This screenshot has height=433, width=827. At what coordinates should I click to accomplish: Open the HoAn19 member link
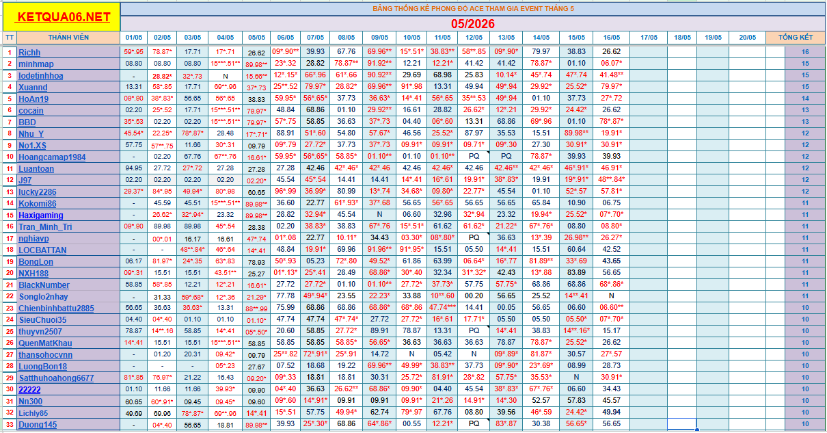click(x=34, y=99)
